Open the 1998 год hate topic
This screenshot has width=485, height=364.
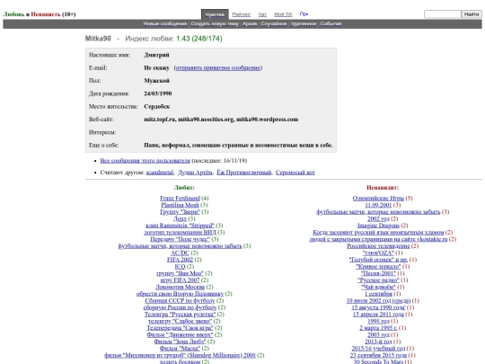pyautogui.click(x=378, y=321)
